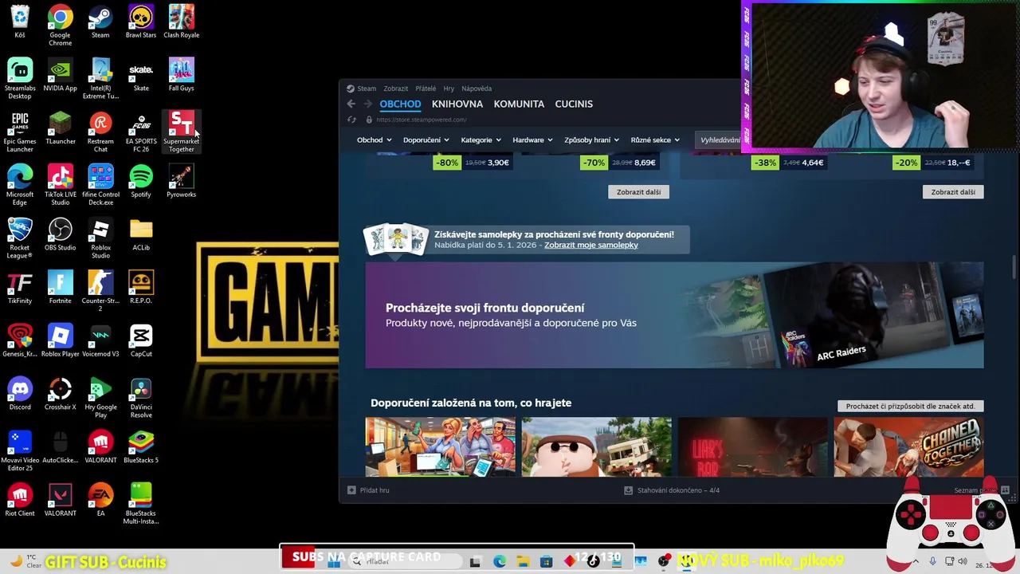This screenshot has height=574, width=1020.
Task: Open the Riot Client desktop icon
Action: pyautogui.click(x=20, y=501)
